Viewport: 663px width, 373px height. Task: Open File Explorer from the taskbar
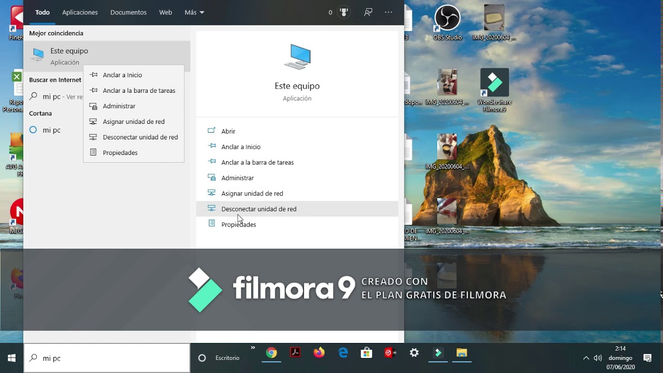click(x=462, y=353)
